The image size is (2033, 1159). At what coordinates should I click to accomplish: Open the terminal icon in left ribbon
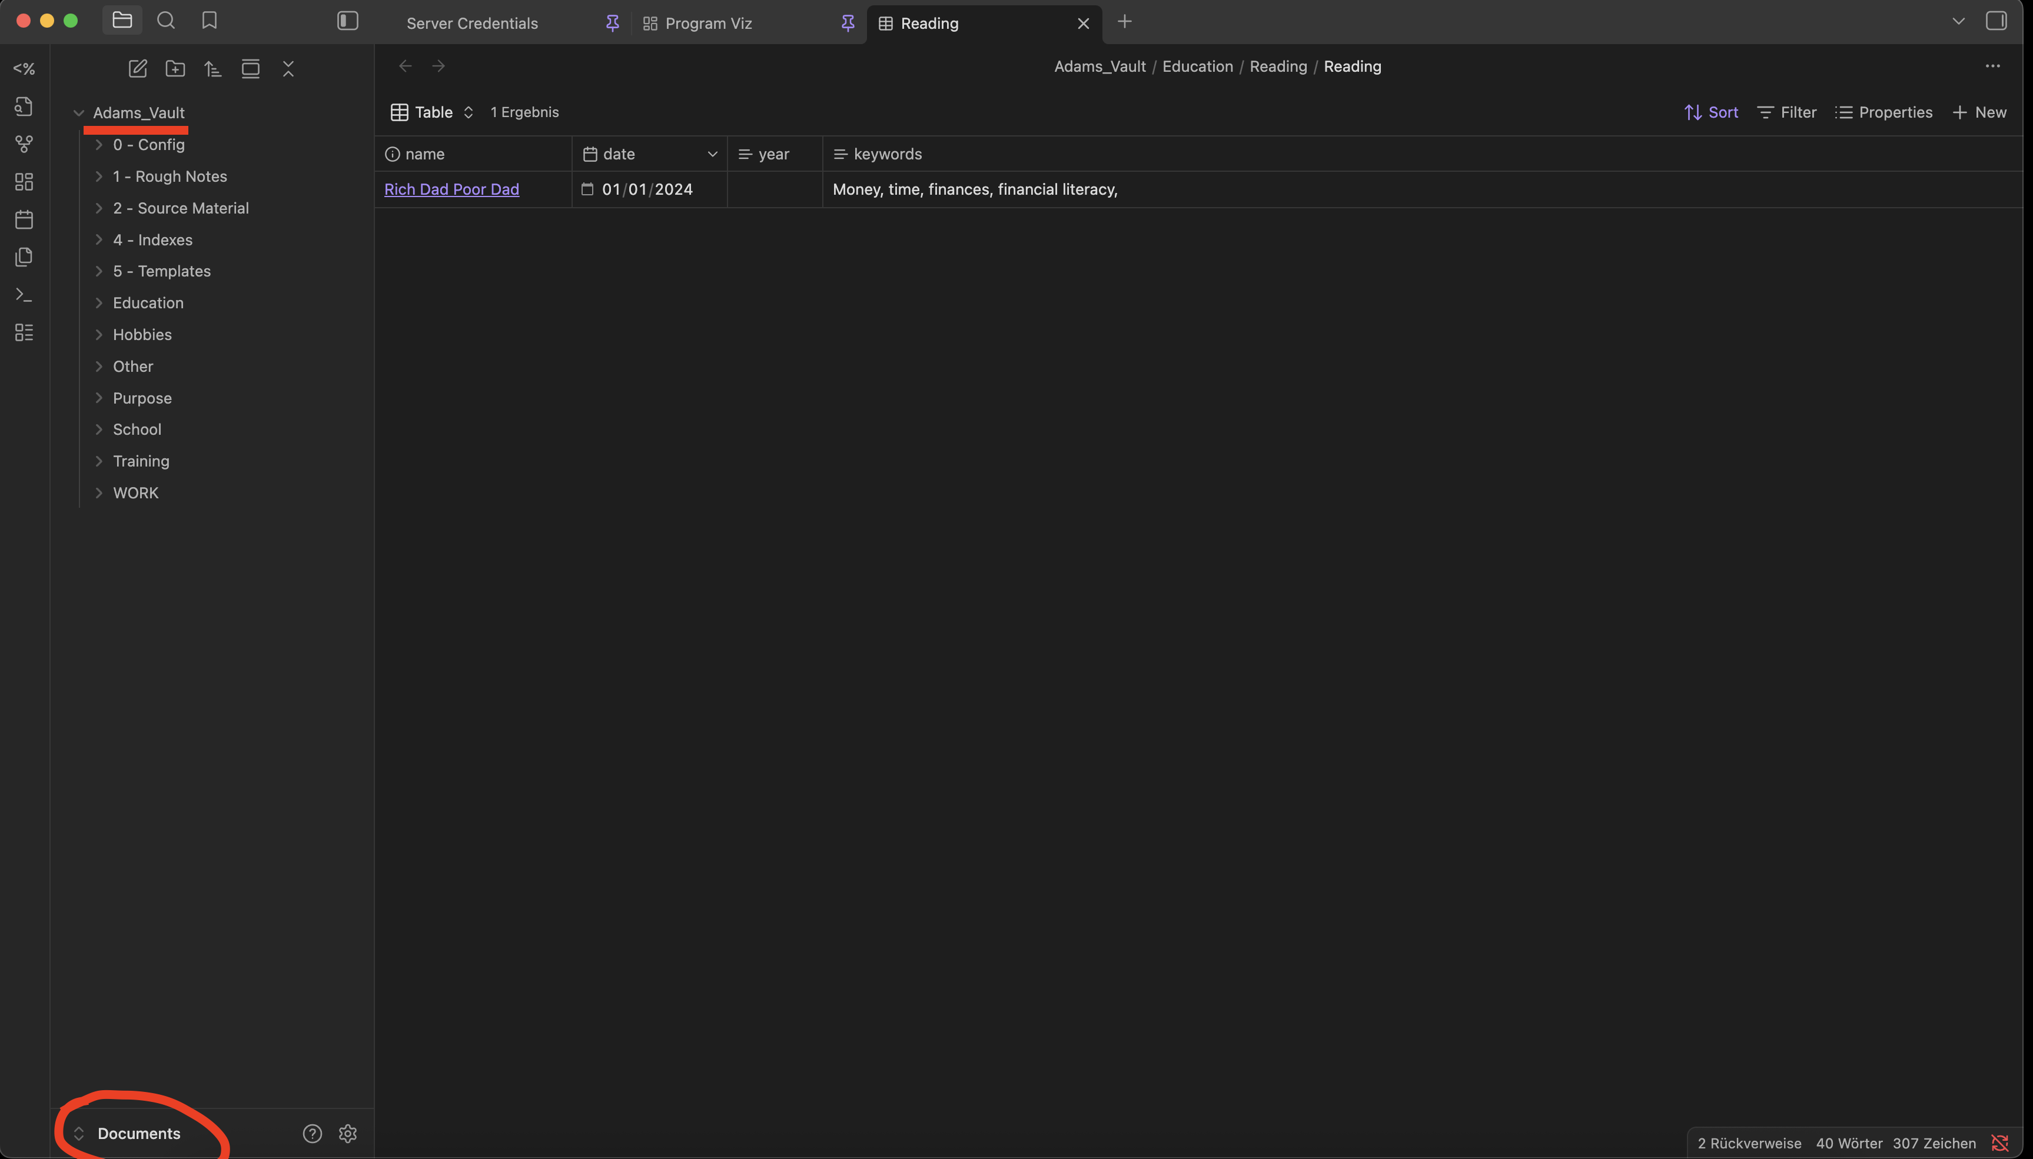24,295
